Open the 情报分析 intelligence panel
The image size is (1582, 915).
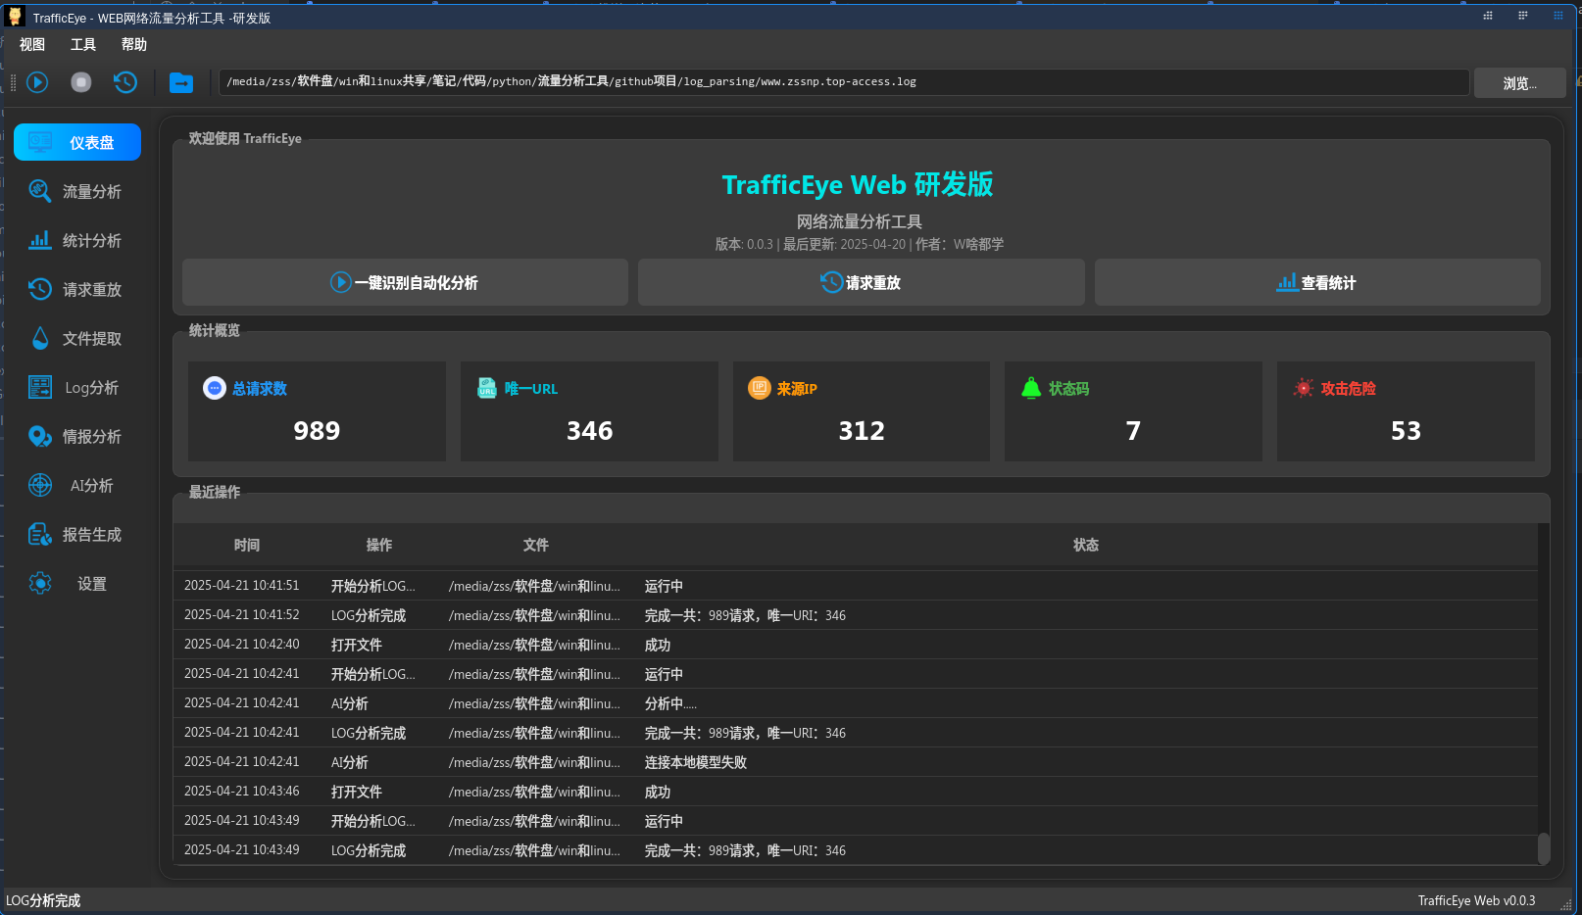pos(76,436)
